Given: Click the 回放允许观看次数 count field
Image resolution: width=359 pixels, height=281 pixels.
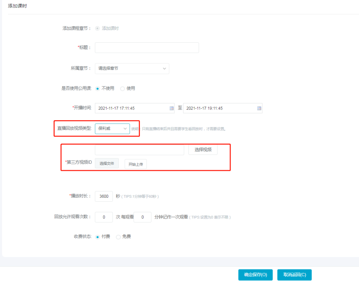Looking at the screenshot, I should coord(104,217).
